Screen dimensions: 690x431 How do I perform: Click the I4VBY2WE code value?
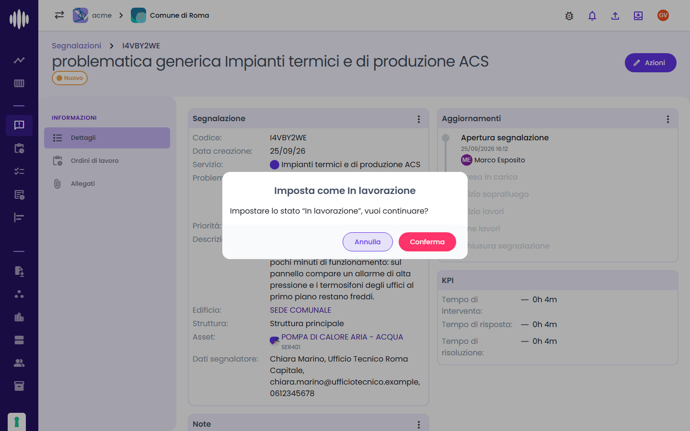pyautogui.click(x=288, y=138)
